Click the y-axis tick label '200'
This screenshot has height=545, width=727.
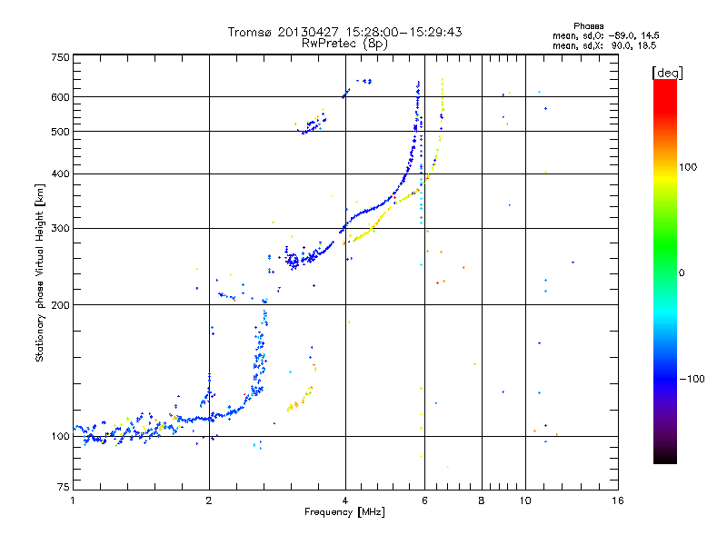(x=60, y=305)
